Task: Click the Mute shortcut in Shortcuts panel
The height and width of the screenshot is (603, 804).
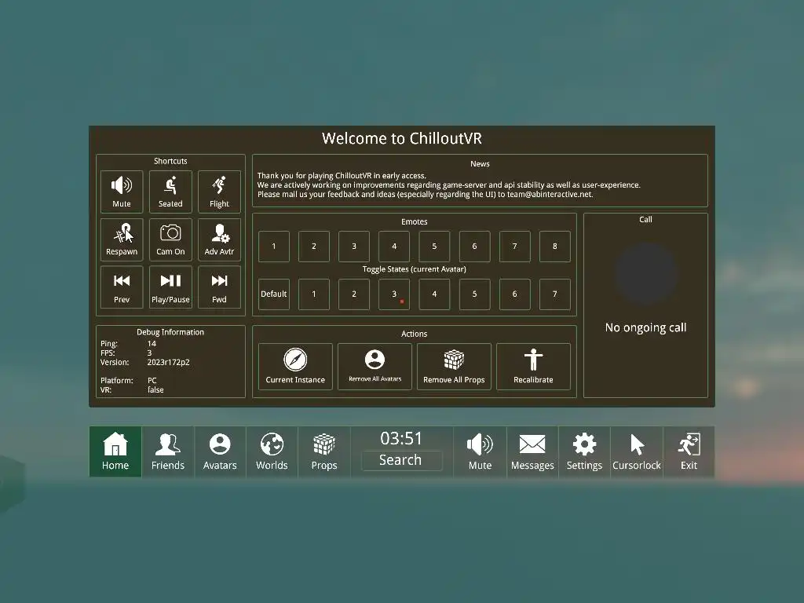Action: pos(122,192)
